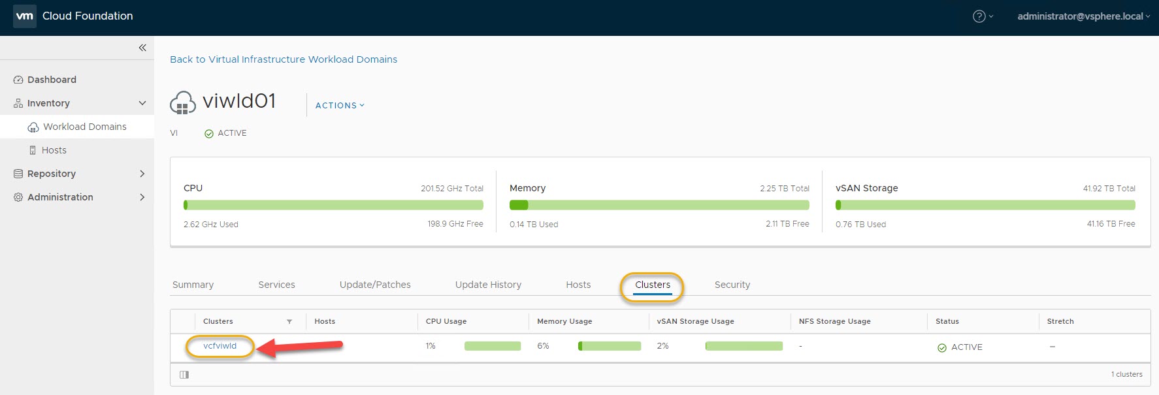Click the Repository icon in sidebar
Image resolution: width=1159 pixels, height=395 pixels.
click(18, 174)
